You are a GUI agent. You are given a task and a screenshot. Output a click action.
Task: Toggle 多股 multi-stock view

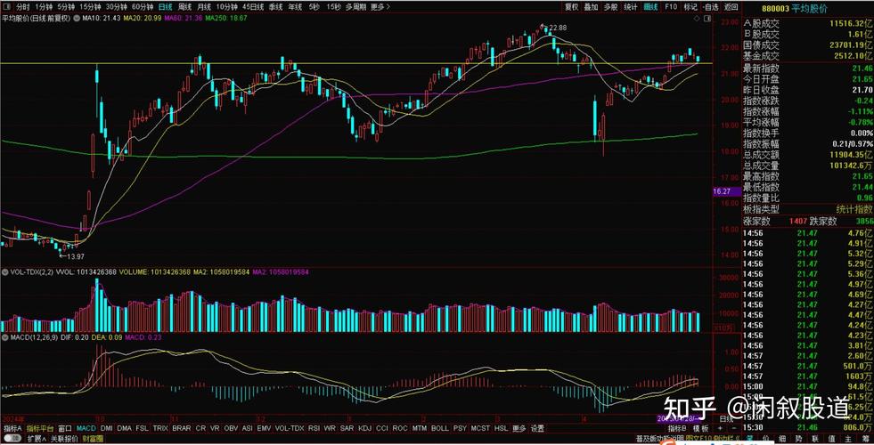coord(611,6)
